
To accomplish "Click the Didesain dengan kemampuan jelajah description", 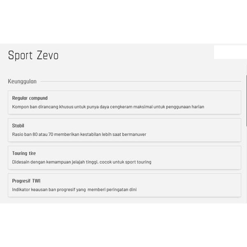I will [x=82, y=162].
